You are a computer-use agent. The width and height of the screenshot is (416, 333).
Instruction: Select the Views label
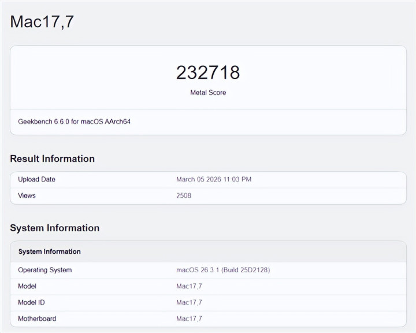point(27,195)
